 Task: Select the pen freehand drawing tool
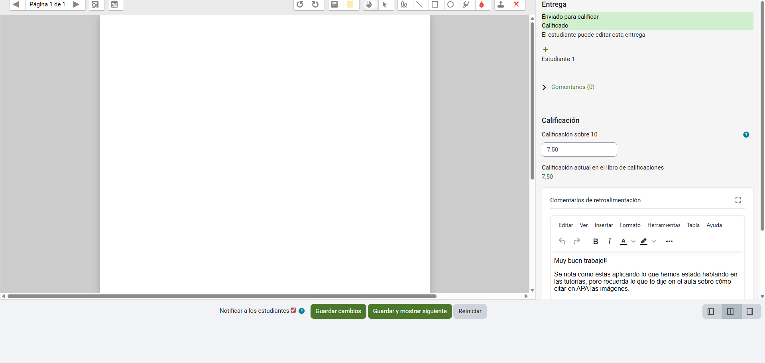click(x=404, y=4)
